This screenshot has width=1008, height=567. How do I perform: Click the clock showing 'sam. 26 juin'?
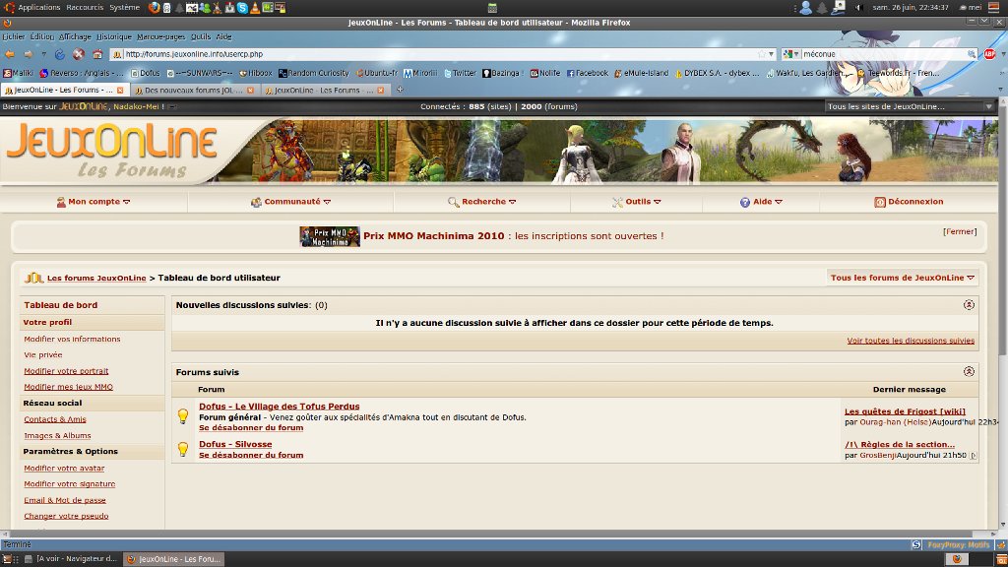click(x=911, y=8)
